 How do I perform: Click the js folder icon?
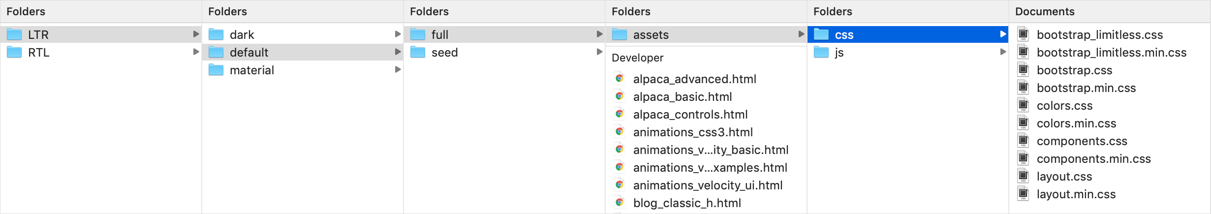pyautogui.click(x=821, y=52)
